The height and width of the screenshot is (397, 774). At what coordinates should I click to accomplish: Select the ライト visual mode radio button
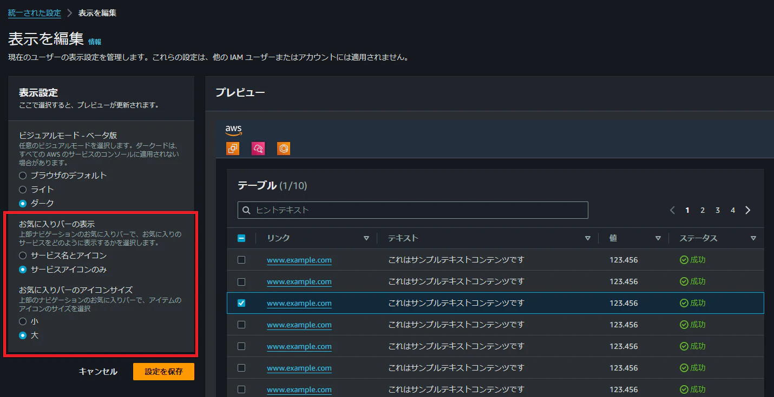click(x=22, y=189)
